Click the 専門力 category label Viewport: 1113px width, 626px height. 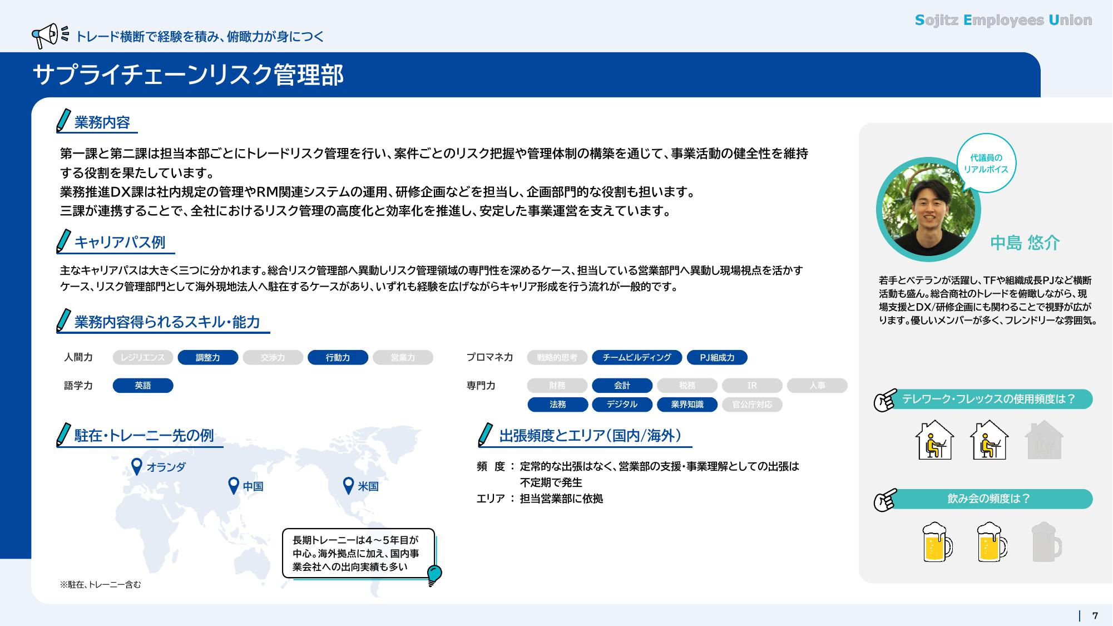pyautogui.click(x=481, y=386)
